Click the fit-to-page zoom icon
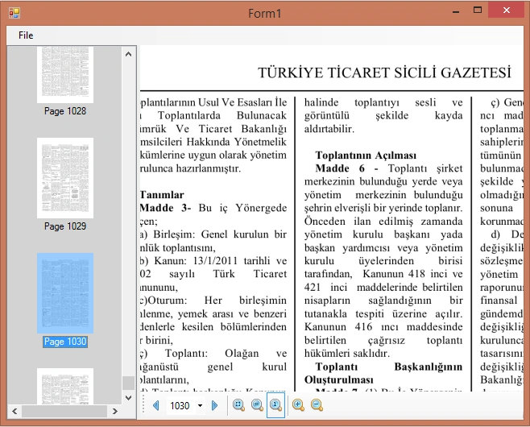530x427 pixels. point(238,404)
